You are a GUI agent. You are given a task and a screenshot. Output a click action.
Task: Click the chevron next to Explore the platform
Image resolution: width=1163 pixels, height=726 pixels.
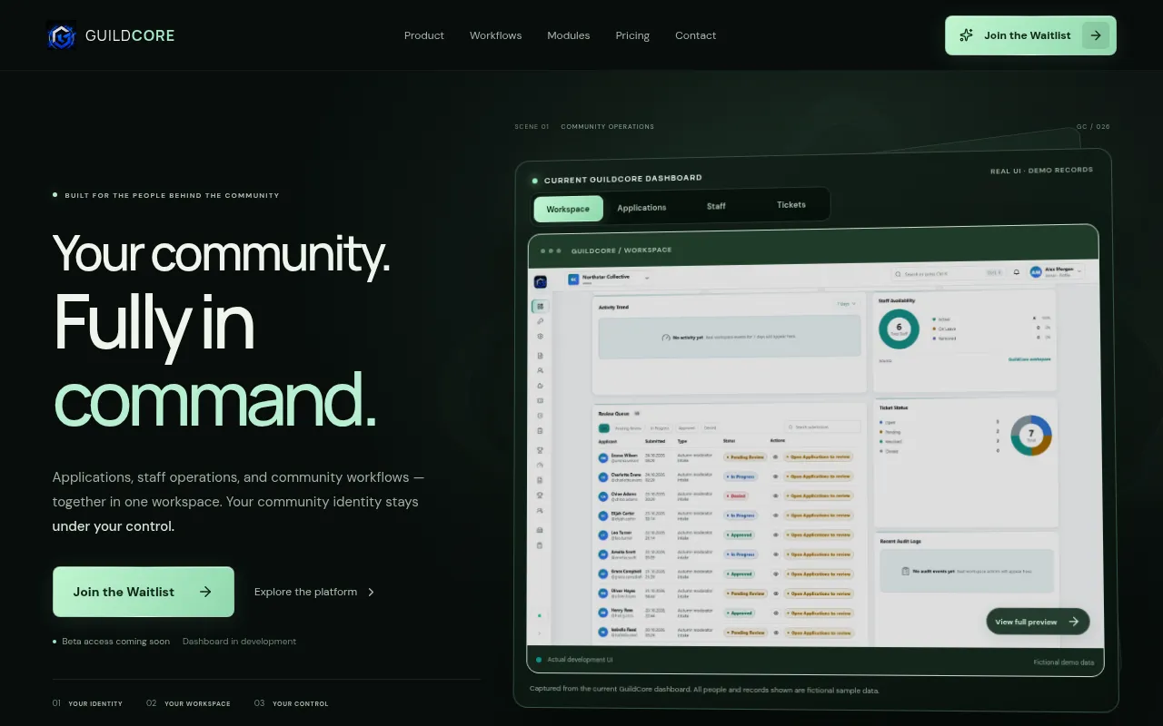(371, 592)
